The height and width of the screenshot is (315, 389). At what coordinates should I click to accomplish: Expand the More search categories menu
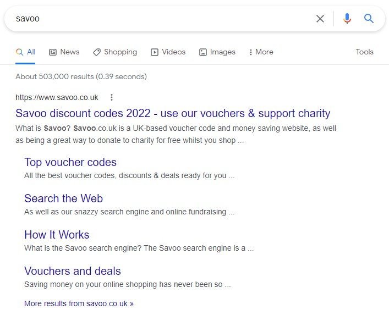click(261, 52)
